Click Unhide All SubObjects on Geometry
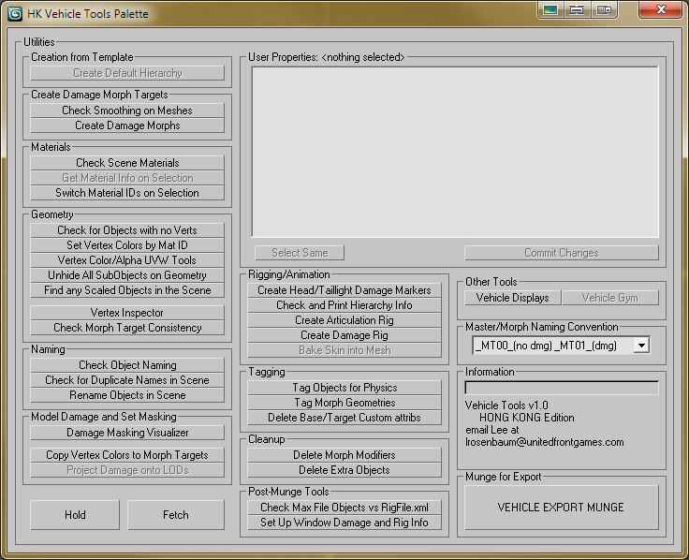 pyautogui.click(x=127, y=275)
